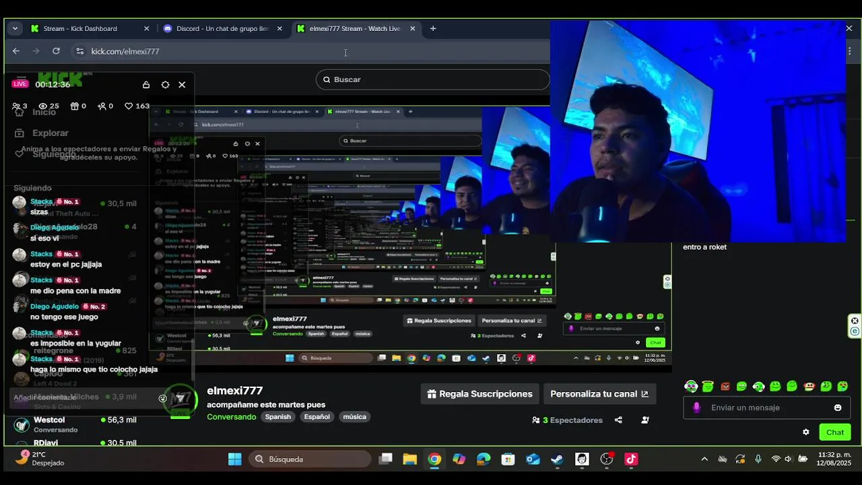Close the live stats overlay
This screenshot has height=485, width=862.
tap(182, 85)
